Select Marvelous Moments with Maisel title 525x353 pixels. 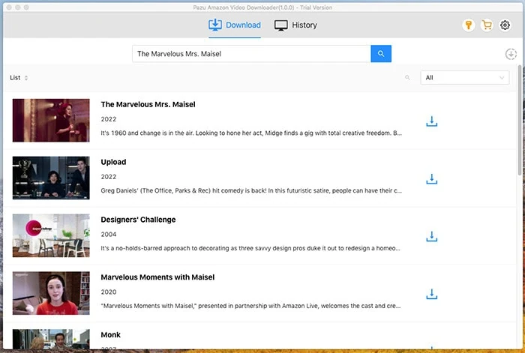[157, 277]
